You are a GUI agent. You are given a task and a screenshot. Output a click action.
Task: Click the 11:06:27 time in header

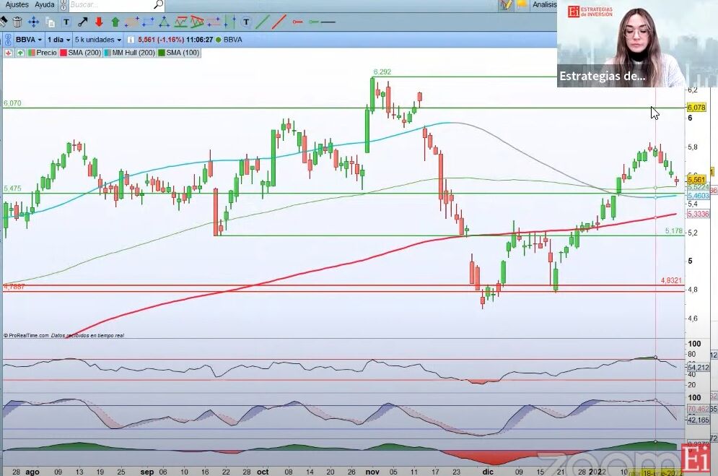199,40
